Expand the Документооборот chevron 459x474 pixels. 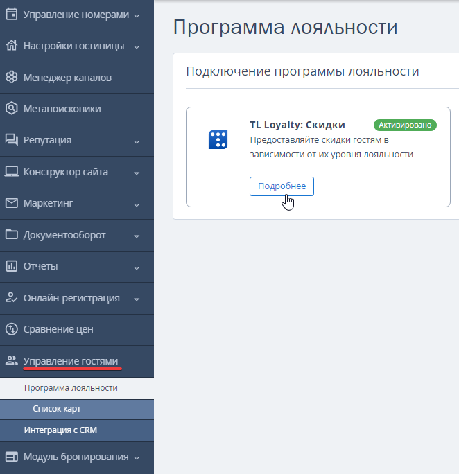[137, 236]
